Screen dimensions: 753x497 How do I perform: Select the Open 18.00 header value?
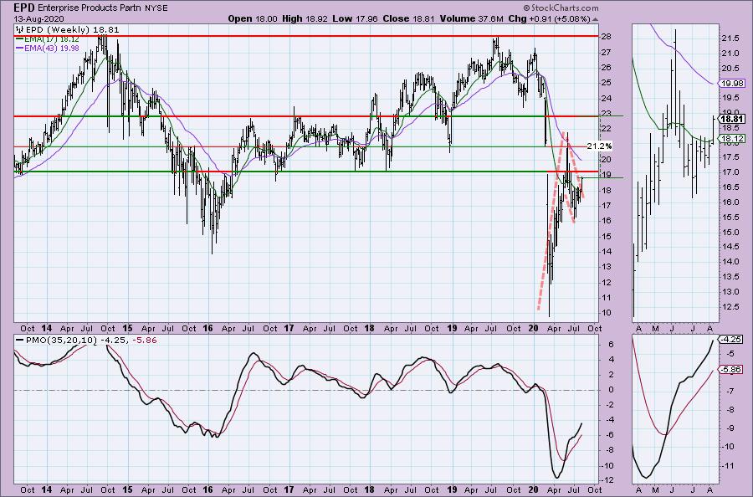(x=253, y=18)
